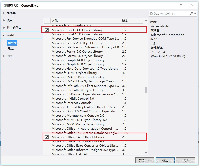The image size is (199, 166).
Task: Select Microsoft Office 14 Authorization Control row
Action: pos(94,129)
